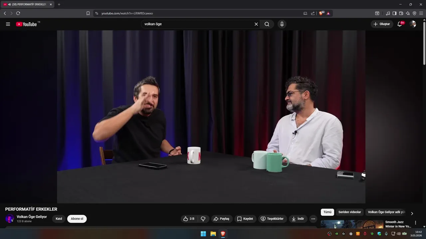Open the tab search icon
426x239 pixels.
377,13
